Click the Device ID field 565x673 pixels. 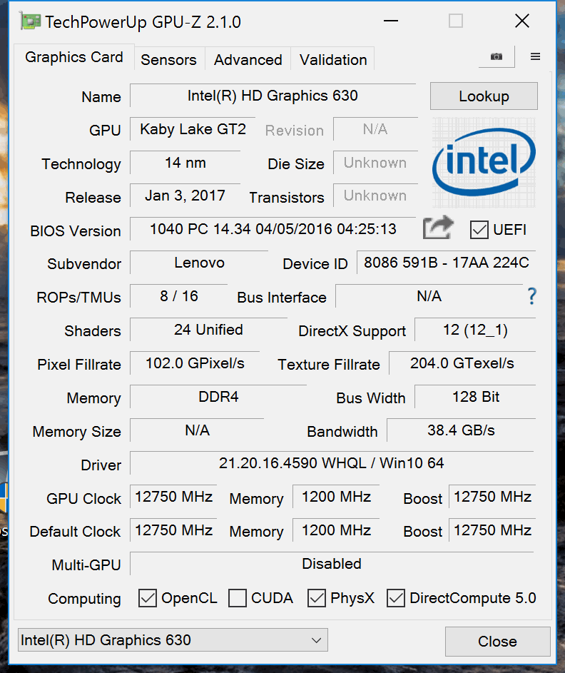point(446,263)
